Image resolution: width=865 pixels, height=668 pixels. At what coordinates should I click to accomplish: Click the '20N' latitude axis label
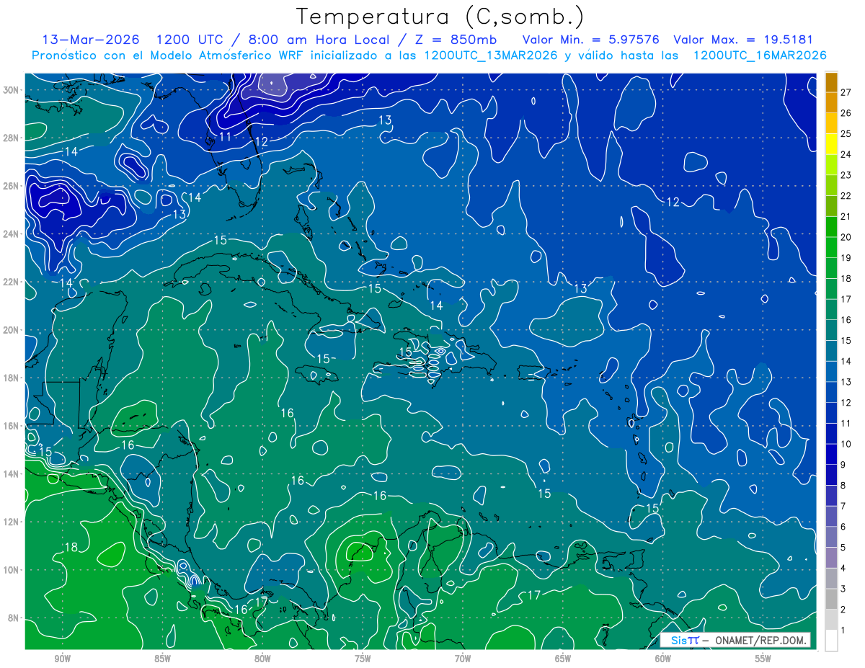pos(11,329)
